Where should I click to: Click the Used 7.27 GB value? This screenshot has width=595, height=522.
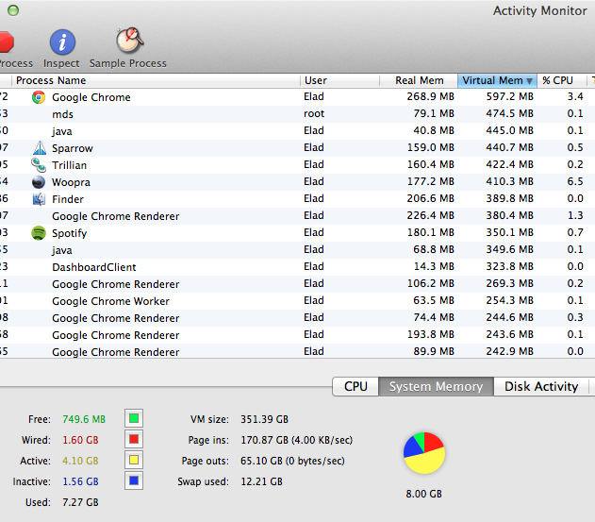click(x=80, y=502)
